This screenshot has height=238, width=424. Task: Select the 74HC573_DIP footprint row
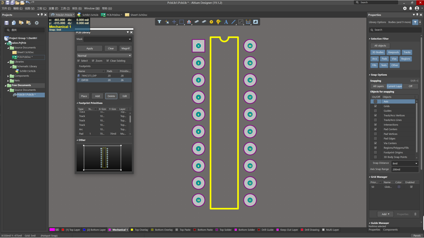pyautogui.click(x=104, y=76)
